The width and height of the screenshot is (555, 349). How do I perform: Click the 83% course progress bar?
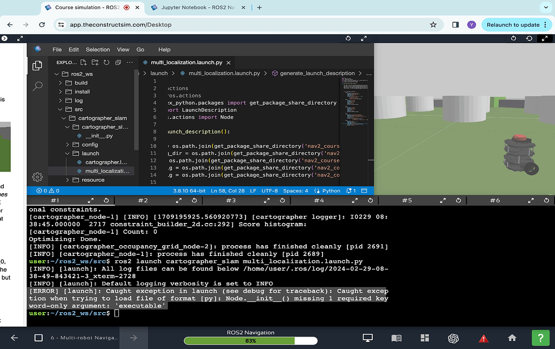[250, 340]
